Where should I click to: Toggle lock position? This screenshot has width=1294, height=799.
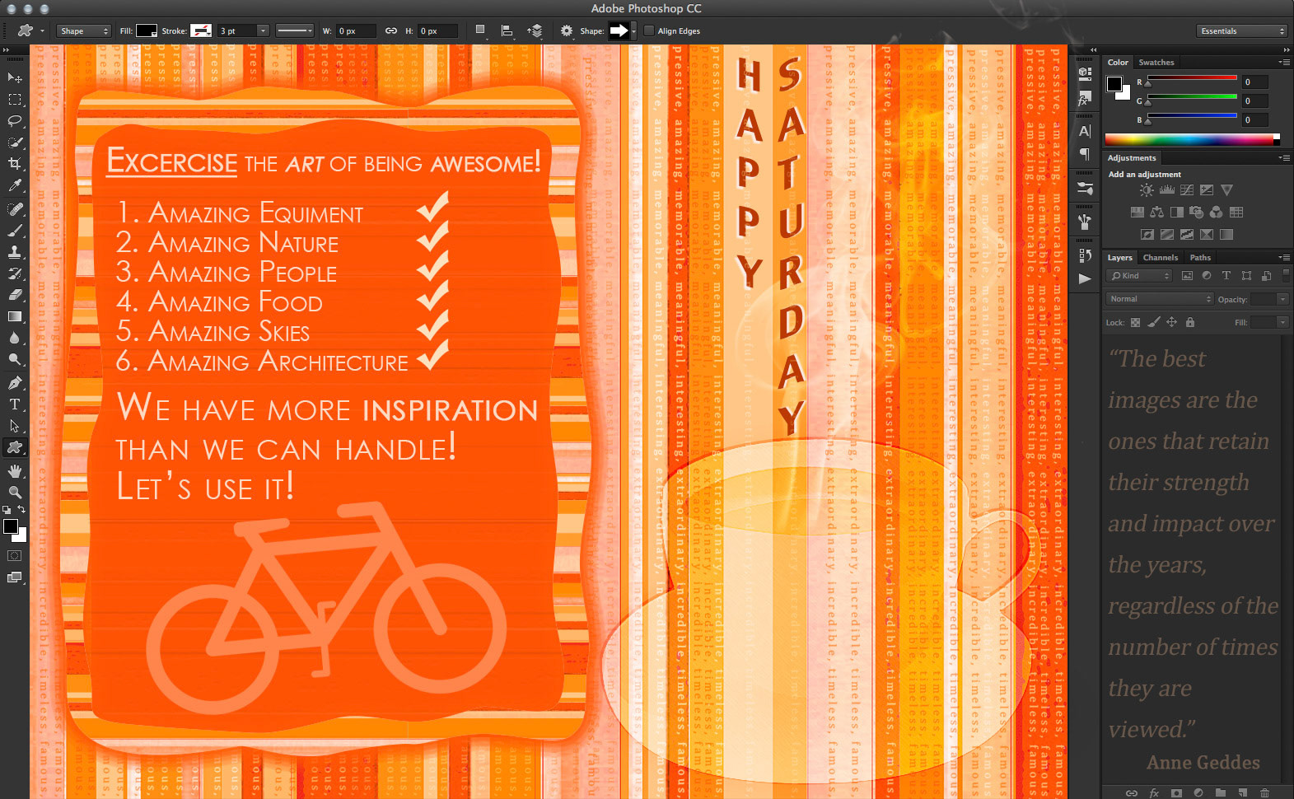point(1171,323)
